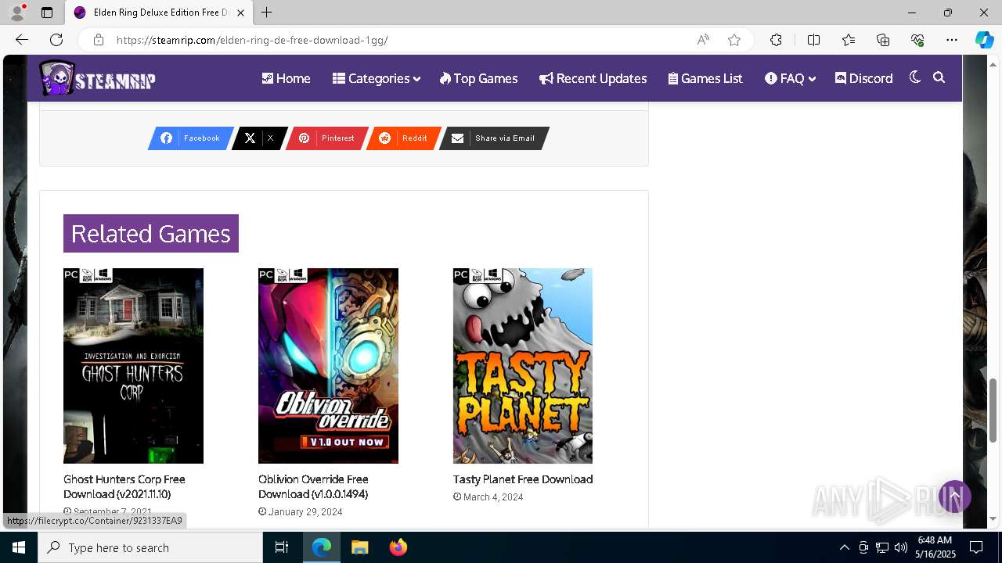Viewport: 1002px width, 563px height.
Task: Open Firefox from taskbar
Action: 398,547
